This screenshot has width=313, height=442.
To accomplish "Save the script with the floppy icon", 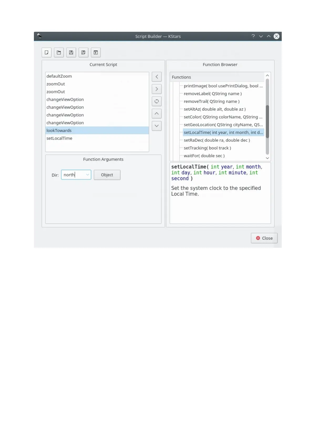I will [71, 52].
